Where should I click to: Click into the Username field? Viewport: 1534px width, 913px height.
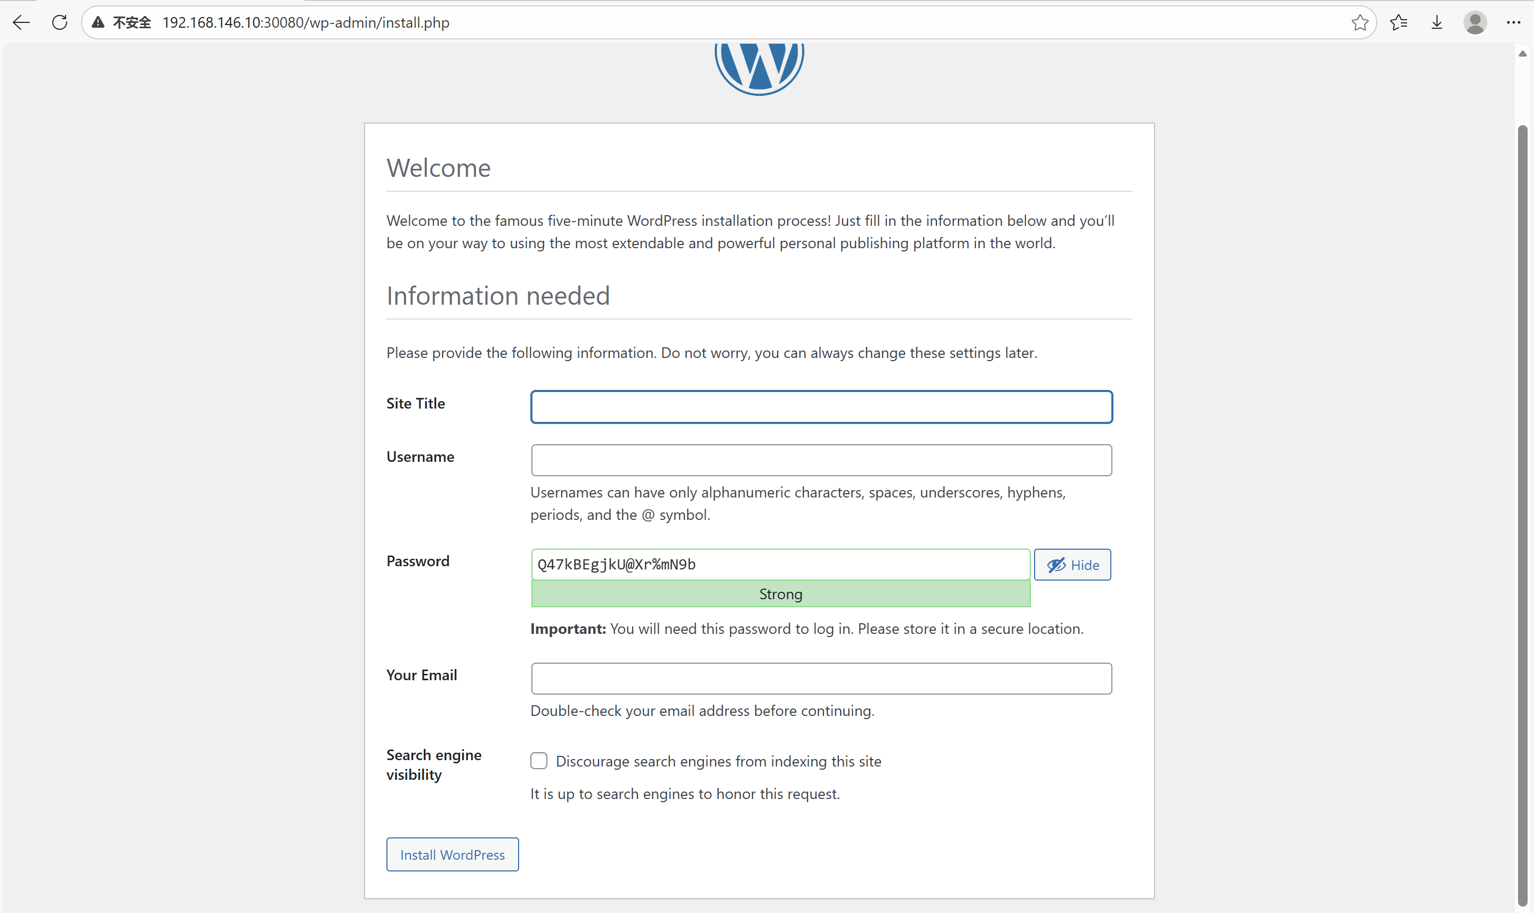click(x=821, y=460)
